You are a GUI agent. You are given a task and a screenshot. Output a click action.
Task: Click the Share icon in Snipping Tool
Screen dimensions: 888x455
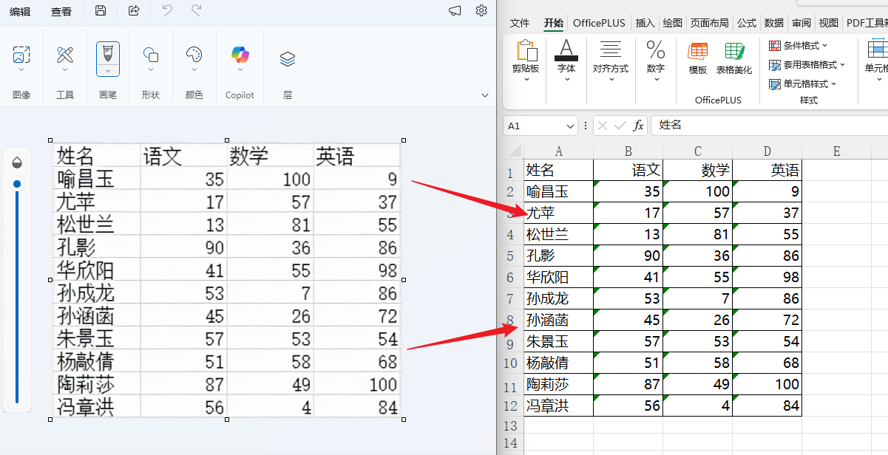click(135, 11)
